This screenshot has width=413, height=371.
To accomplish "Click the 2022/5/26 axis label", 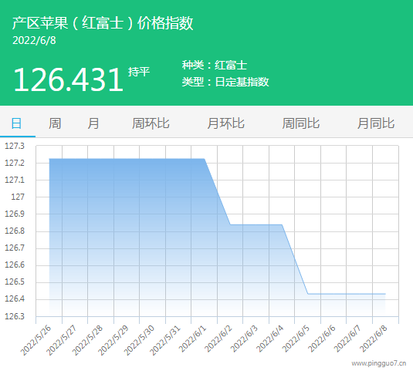I will pyautogui.click(x=36, y=340).
